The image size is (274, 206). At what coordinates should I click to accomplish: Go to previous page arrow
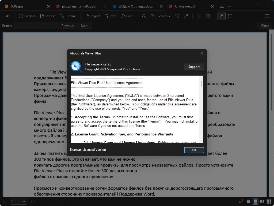click(x=5, y=201)
